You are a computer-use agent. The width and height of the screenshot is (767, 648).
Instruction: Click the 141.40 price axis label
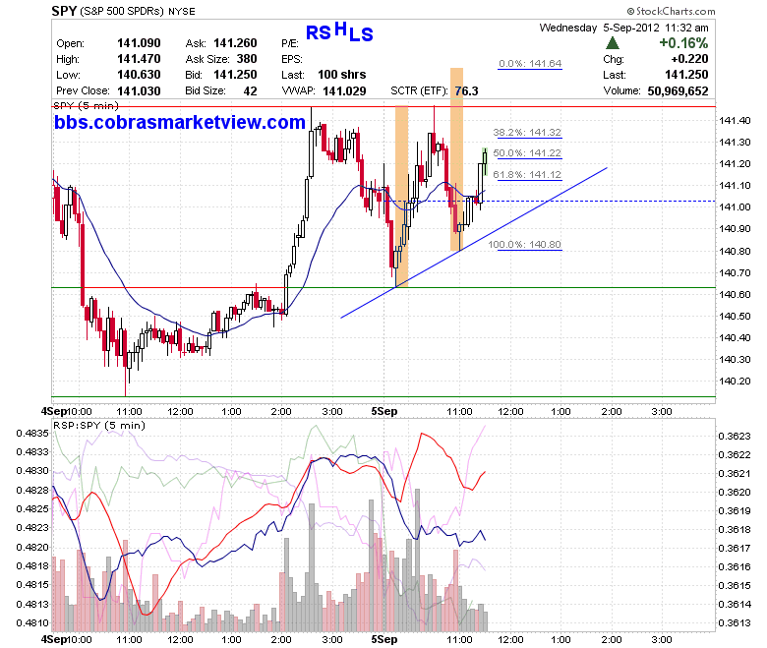[x=735, y=120]
